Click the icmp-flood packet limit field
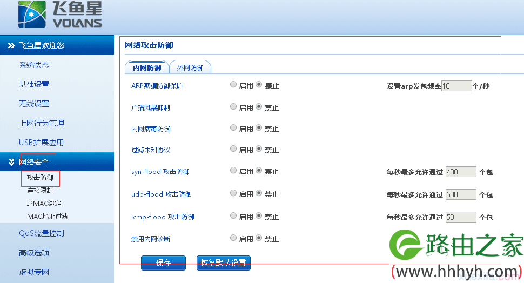 [x=461, y=217]
